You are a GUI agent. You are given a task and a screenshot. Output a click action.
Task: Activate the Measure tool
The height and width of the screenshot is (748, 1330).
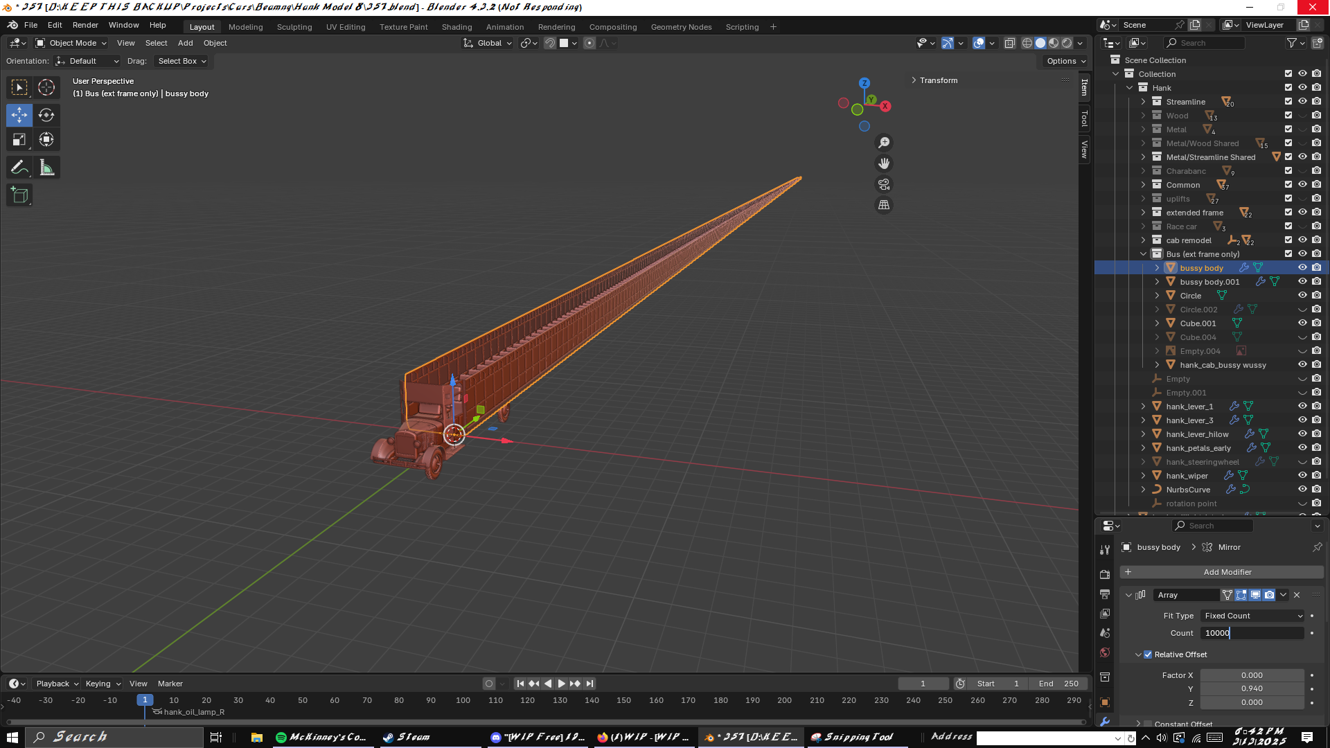(46, 168)
